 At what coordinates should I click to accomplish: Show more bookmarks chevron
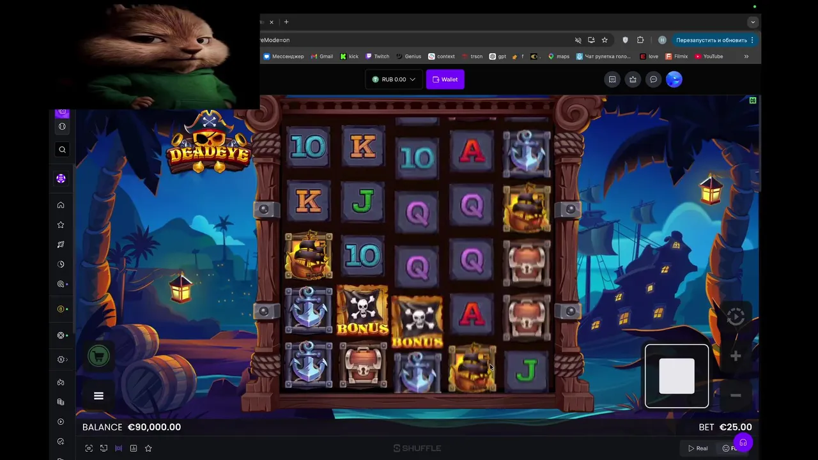tap(746, 56)
